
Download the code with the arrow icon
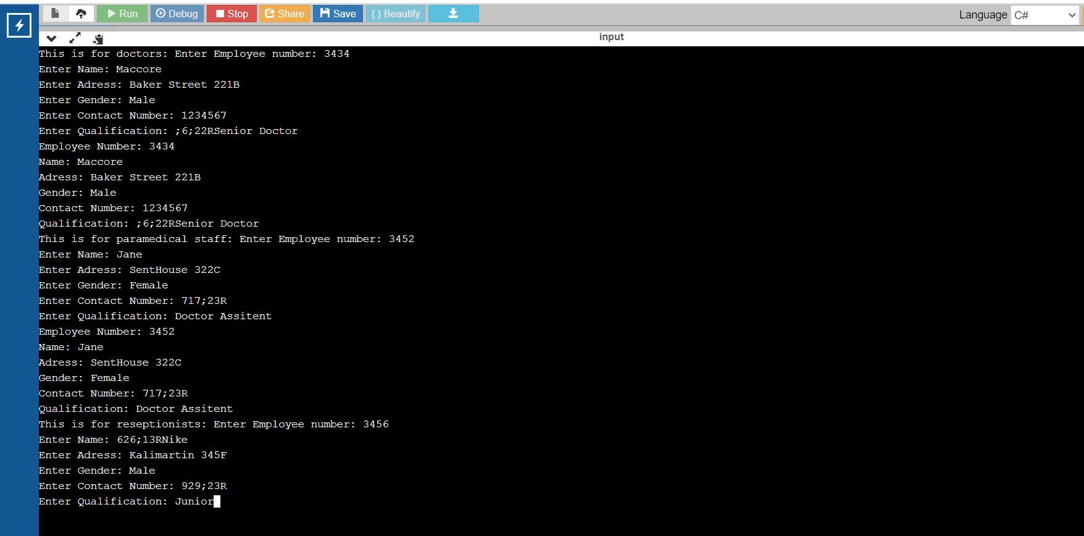453,14
